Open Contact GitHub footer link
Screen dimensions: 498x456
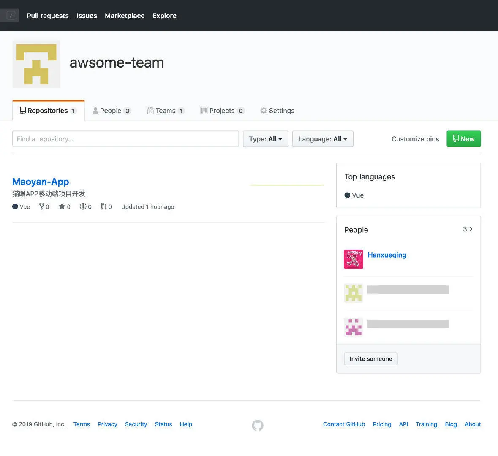344,424
